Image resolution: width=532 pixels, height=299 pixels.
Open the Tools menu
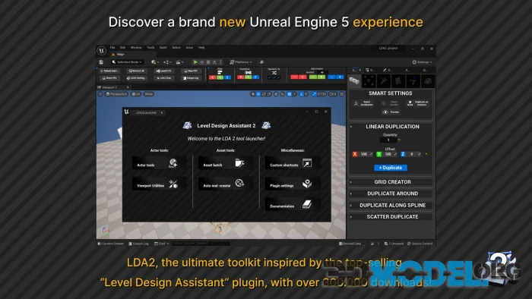pyautogui.click(x=151, y=48)
